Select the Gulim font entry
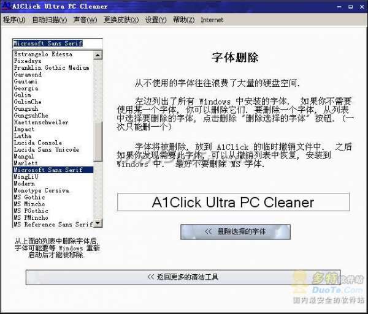 click(x=53, y=95)
